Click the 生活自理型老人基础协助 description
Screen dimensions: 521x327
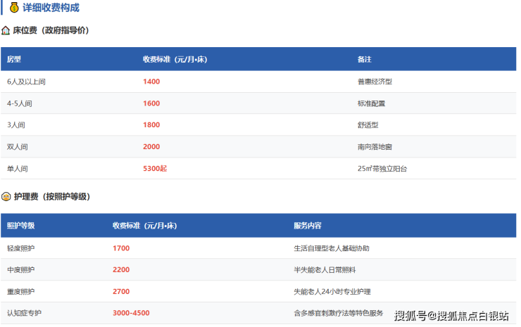coord(332,248)
